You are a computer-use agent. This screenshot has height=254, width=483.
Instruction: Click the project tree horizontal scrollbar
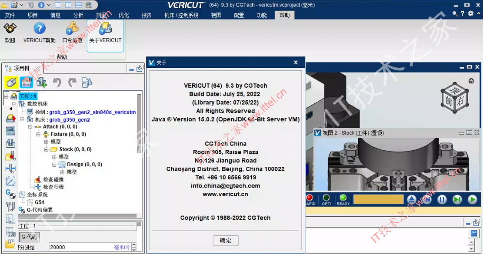coord(77,215)
